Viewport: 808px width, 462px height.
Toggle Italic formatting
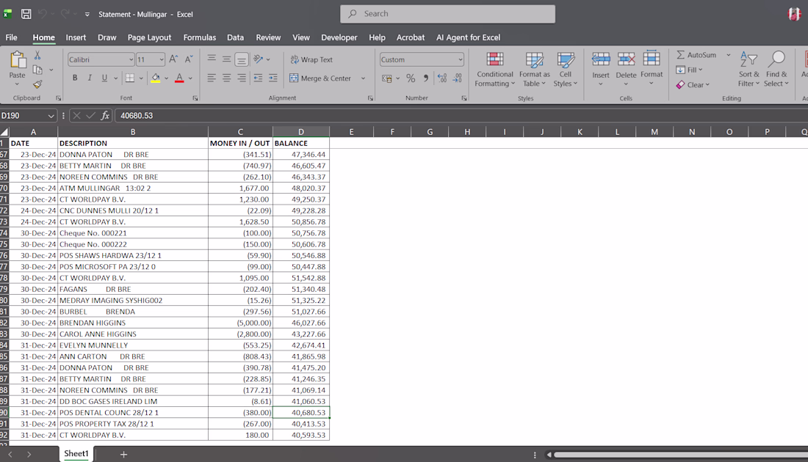(x=90, y=78)
